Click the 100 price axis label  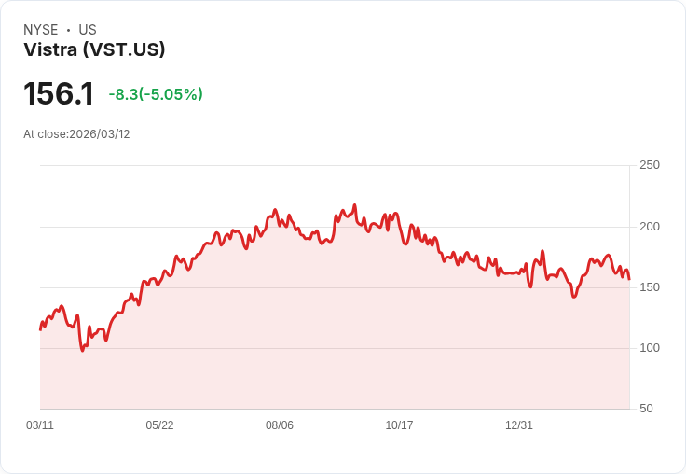(x=650, y=348)
